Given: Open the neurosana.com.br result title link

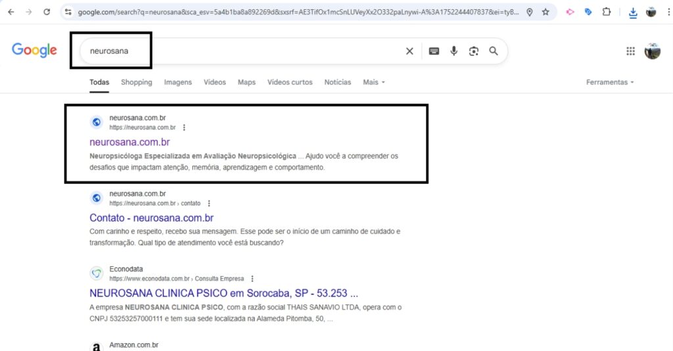Looking at the screenshot, I should point(129,142).
